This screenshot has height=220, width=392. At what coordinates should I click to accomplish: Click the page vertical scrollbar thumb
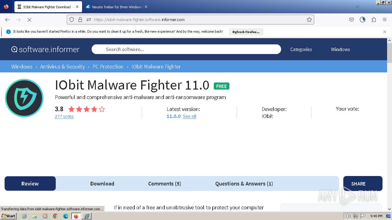click(390, 53)
